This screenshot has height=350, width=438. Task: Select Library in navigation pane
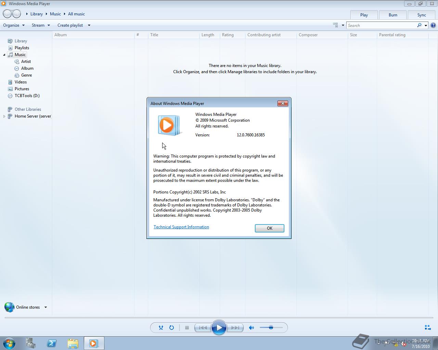point(21,41)
